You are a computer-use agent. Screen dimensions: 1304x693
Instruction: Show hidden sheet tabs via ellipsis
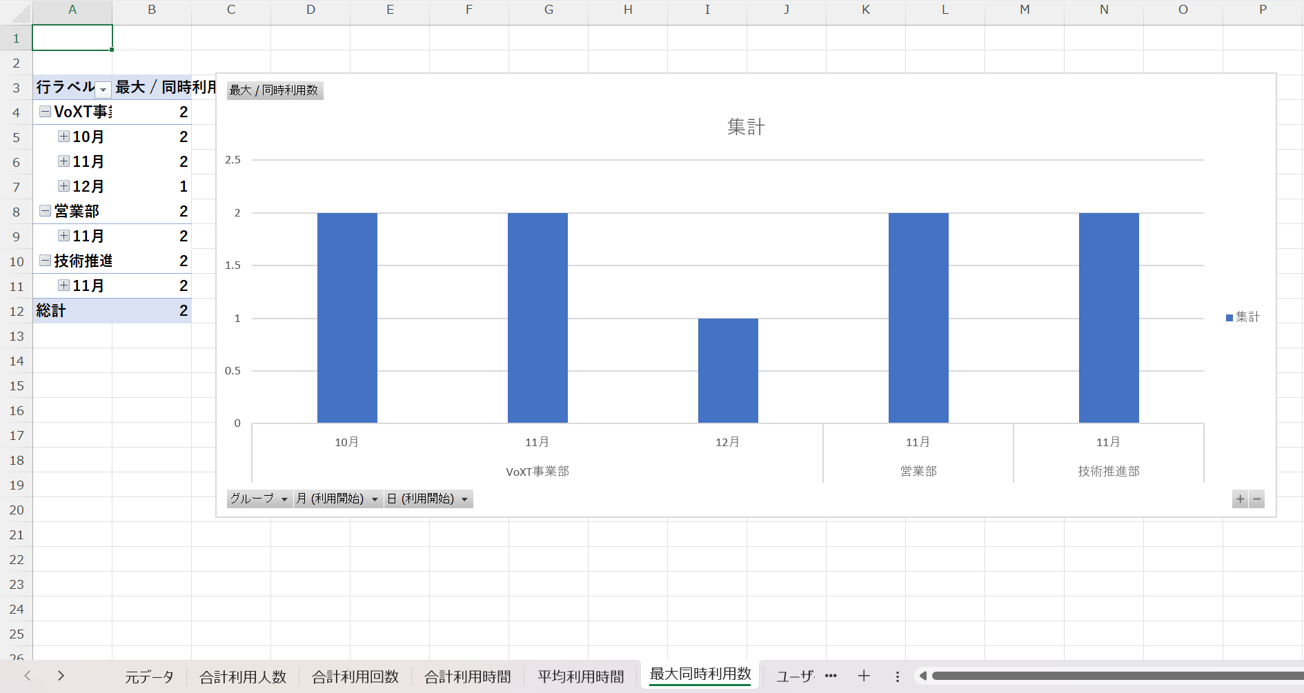click(831, 676)
